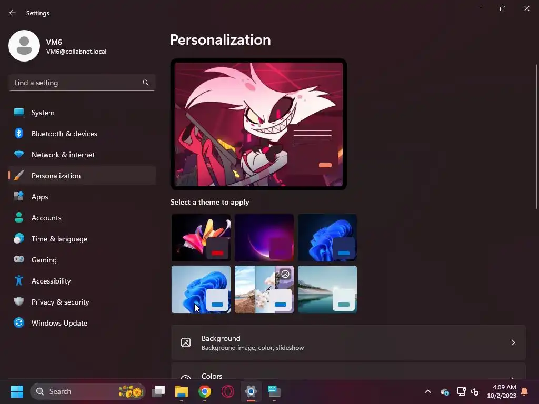This screenshot has height=404, width=539.
Task: Click the network display tray icon
Action: (461, 391)
